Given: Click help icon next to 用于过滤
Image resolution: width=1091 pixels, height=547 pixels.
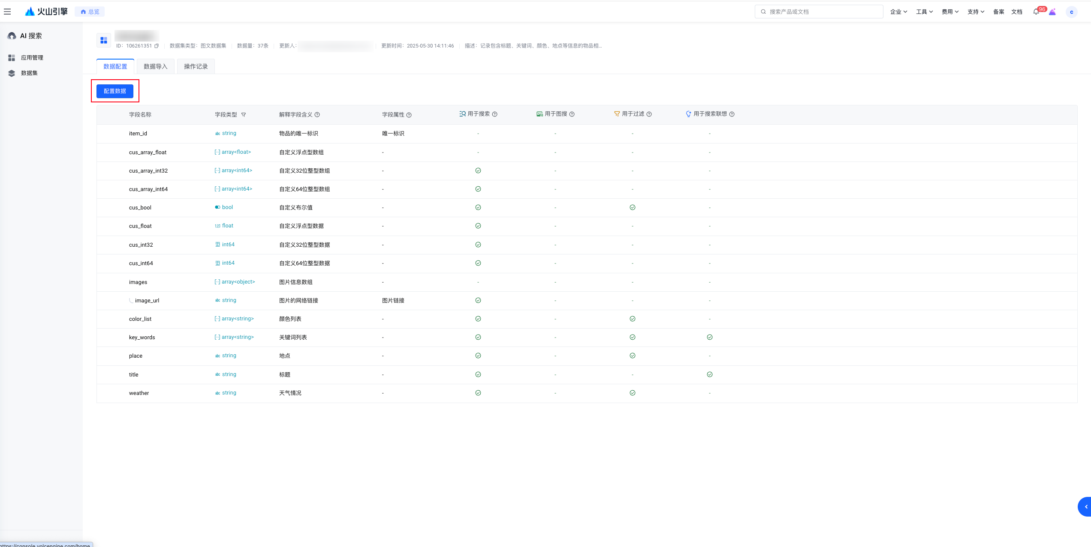Looking at the screenshot, I should (649, 114).
